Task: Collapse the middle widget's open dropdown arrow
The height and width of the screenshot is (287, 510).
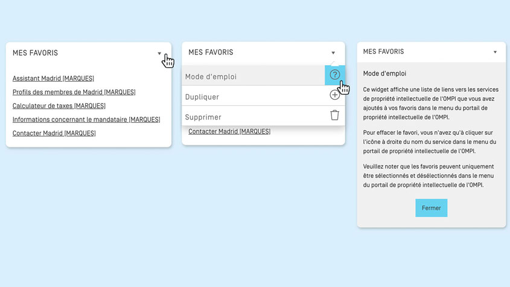Action: pos(333,53)
